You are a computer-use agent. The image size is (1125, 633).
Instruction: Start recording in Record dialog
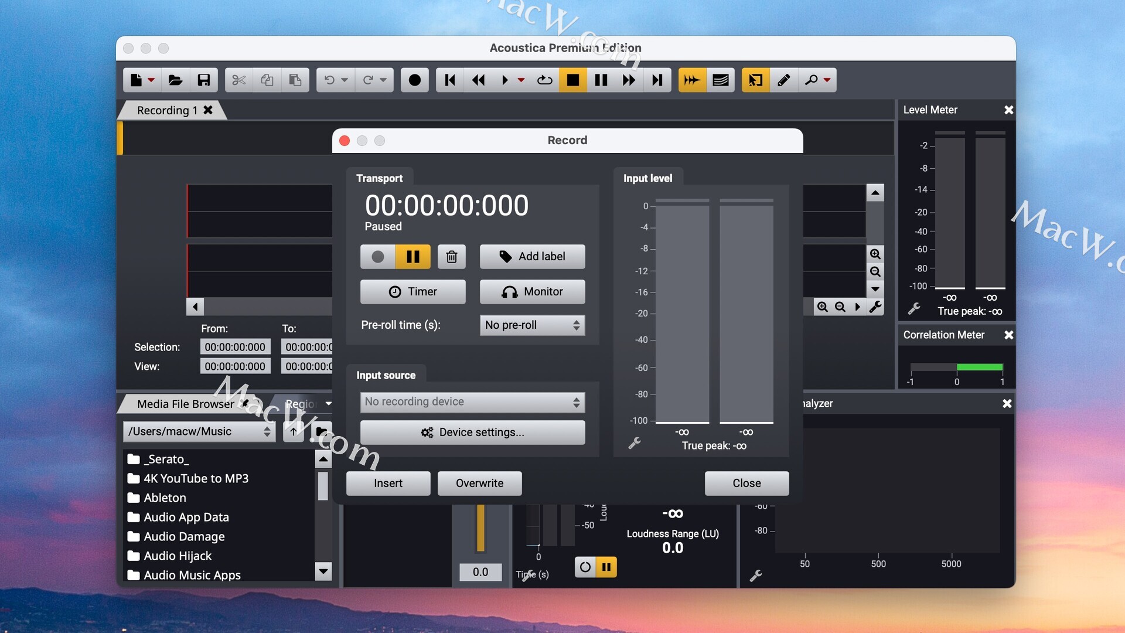pyautogui.click(x=378, y=257)
